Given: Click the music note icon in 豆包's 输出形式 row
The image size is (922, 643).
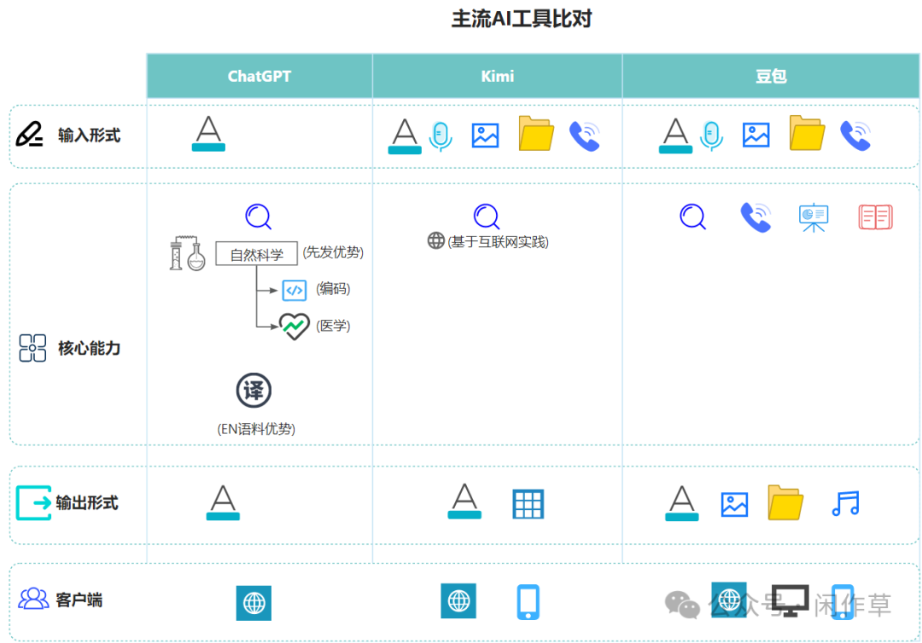Looking at the screenshot, I should coord(846,503).
